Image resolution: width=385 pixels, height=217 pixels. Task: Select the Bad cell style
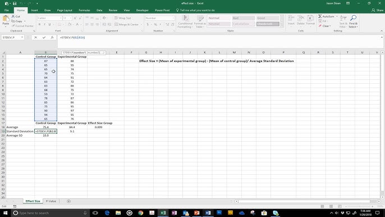244,18
